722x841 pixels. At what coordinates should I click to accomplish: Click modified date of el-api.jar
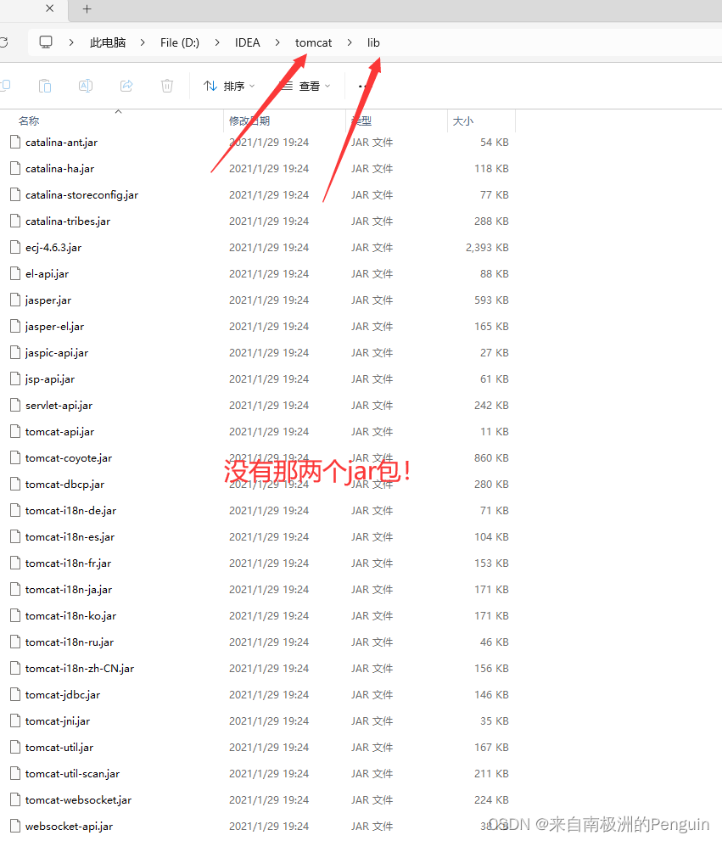pyautogui.click(x=269, y=273)
